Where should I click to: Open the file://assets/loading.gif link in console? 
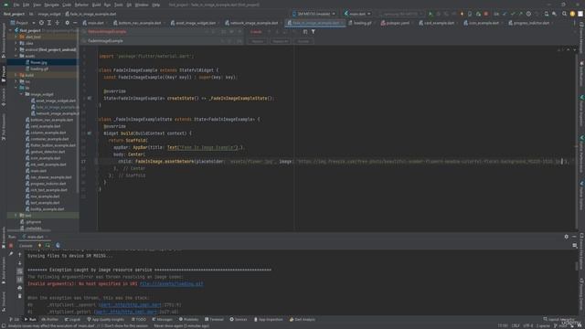(171, 284)
